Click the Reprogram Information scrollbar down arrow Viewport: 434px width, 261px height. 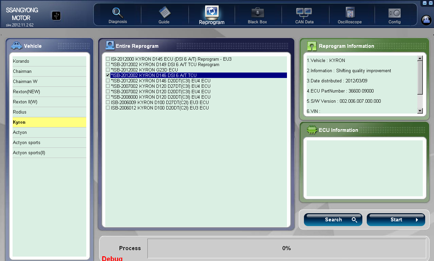click(420, 111)
